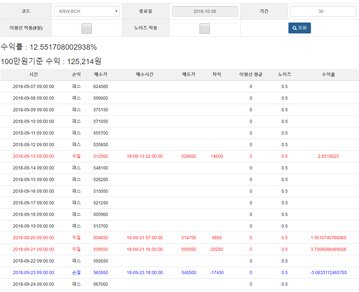Click the 매수가 column header
The image size is (359, 292).
point(101,74)
